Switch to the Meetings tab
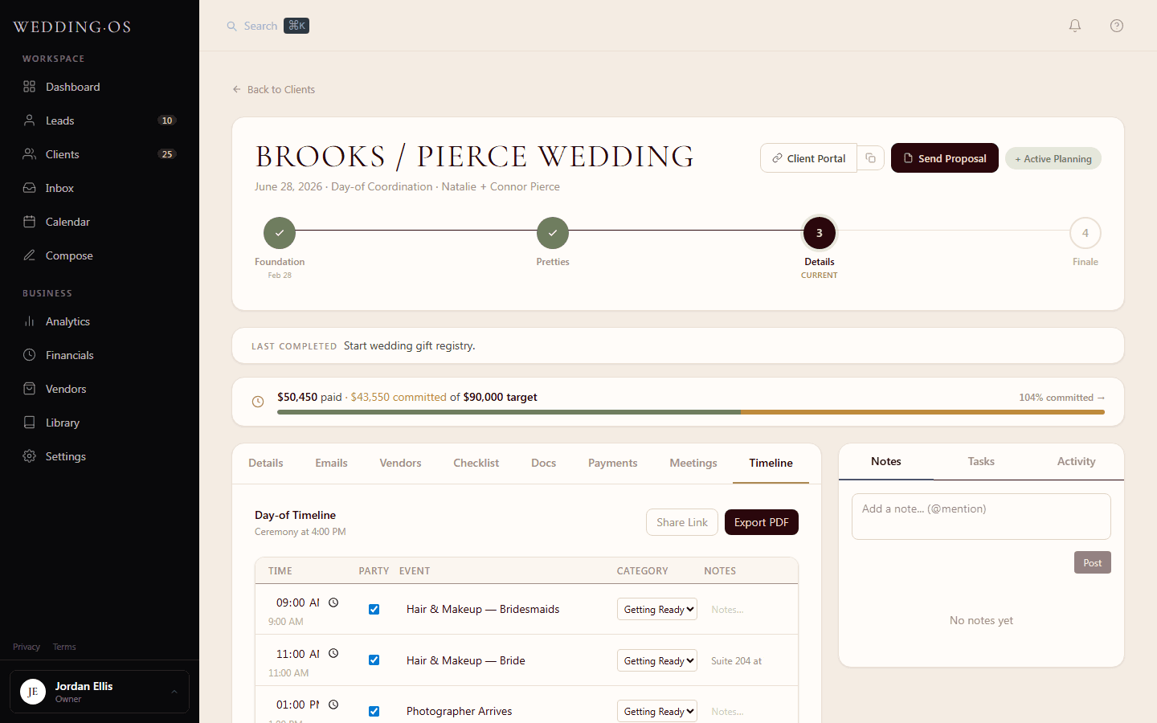The height and width of the screenshot is (723, 1157). [693, 463]
